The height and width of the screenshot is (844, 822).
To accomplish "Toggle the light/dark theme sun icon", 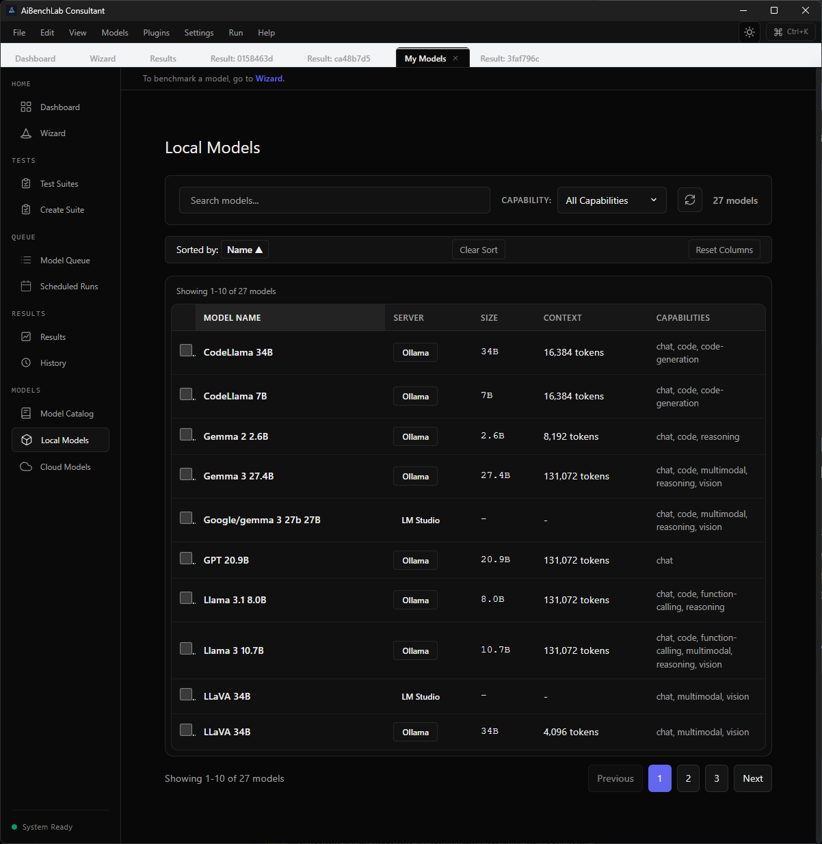I will [750, 32].
